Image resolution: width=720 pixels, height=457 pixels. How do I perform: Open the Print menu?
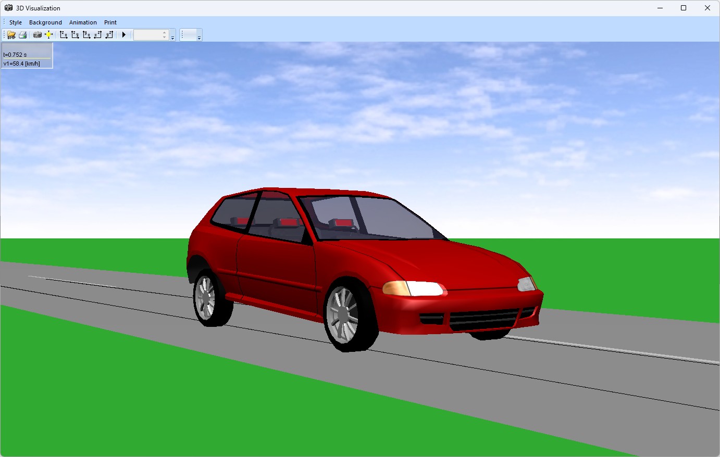110,22
